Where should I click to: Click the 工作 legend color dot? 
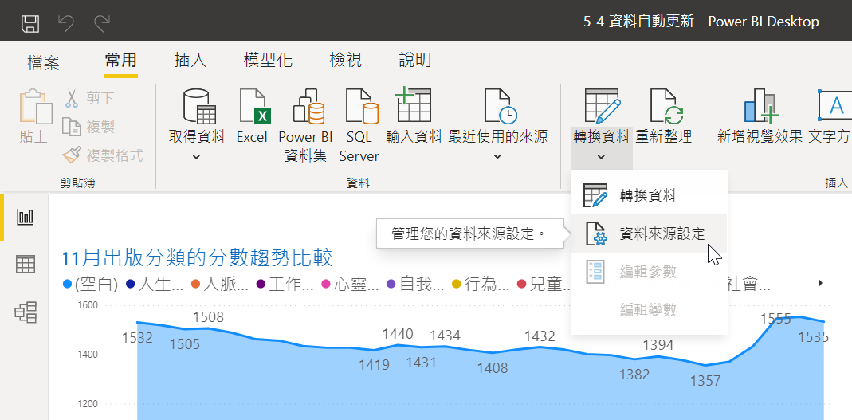click(261, 284)
